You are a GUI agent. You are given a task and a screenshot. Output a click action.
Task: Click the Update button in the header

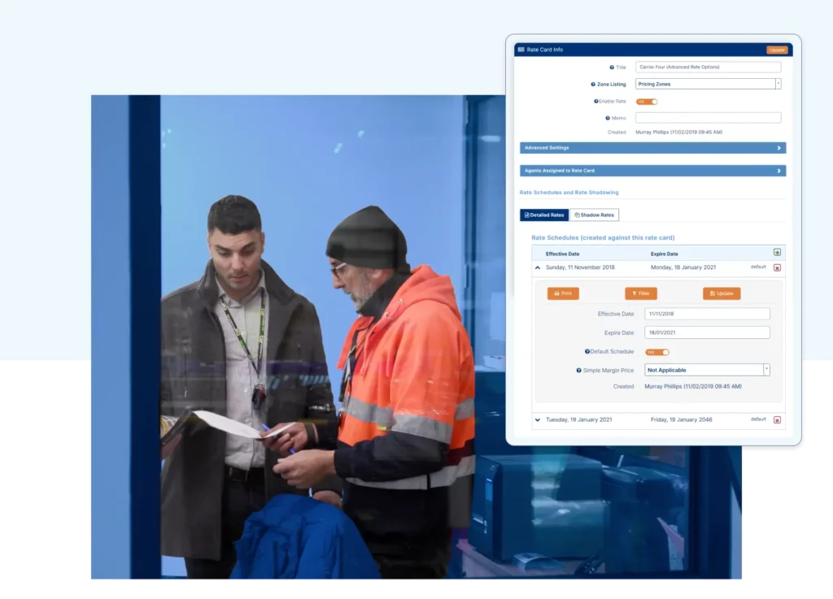coord(777,50)
